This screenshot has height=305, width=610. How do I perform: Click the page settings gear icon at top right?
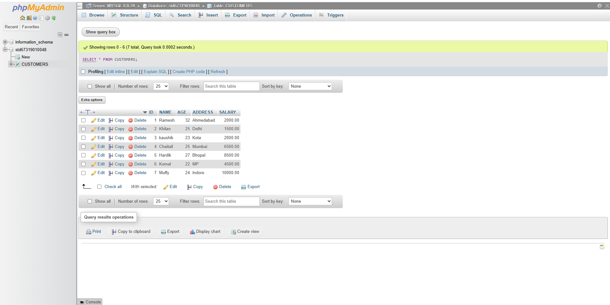point(600,6)
